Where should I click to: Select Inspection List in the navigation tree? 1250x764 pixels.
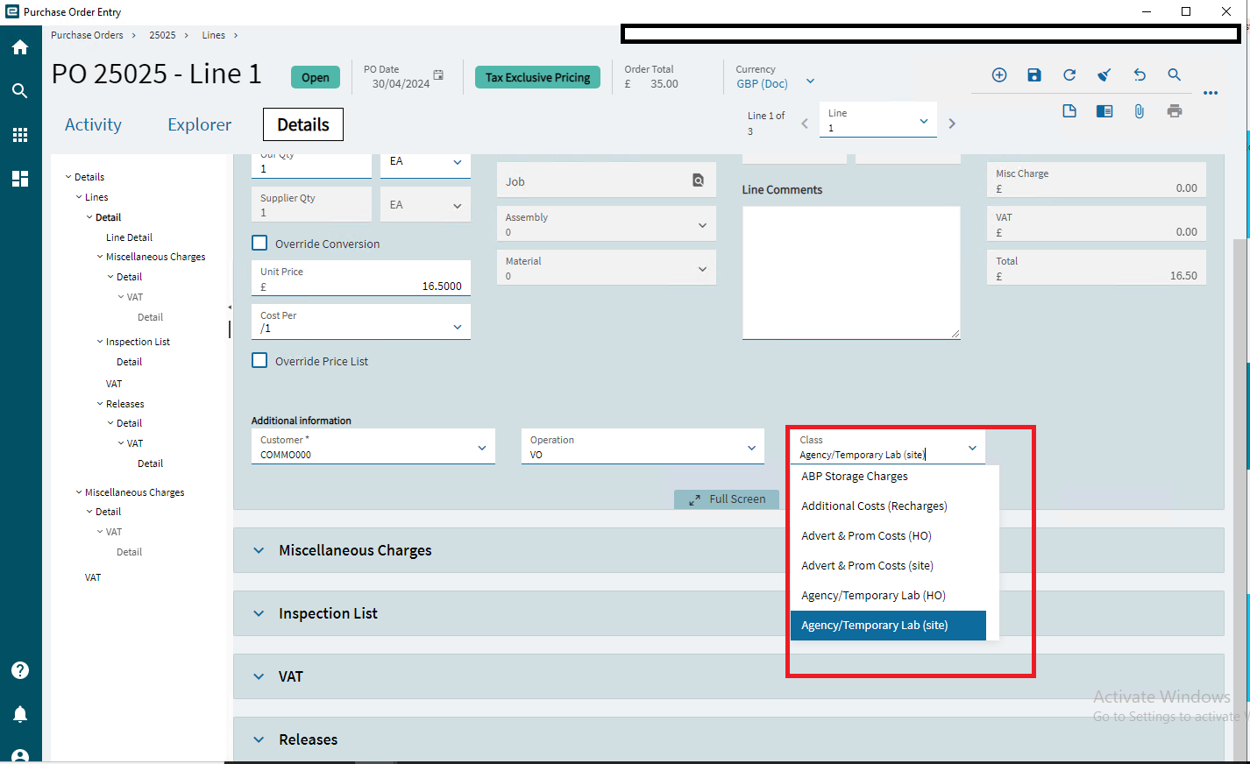pos(138,342)
